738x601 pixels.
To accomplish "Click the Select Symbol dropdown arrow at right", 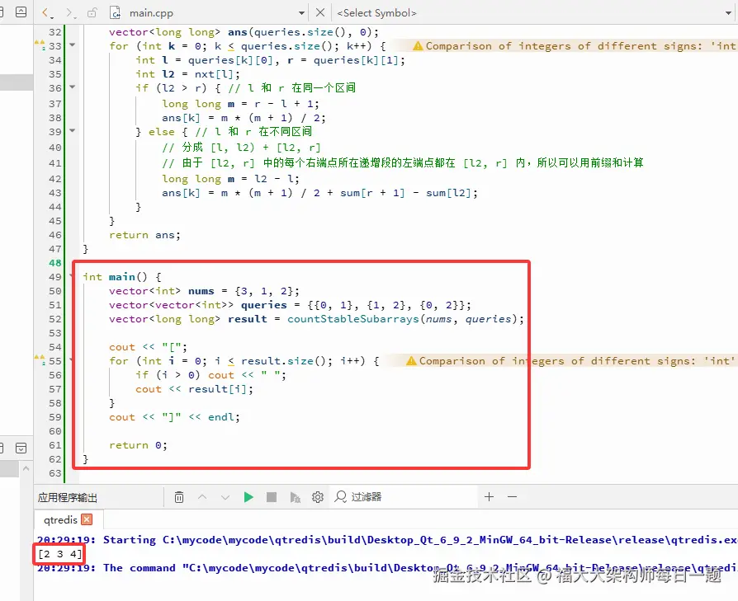I will tap(729, 13).
